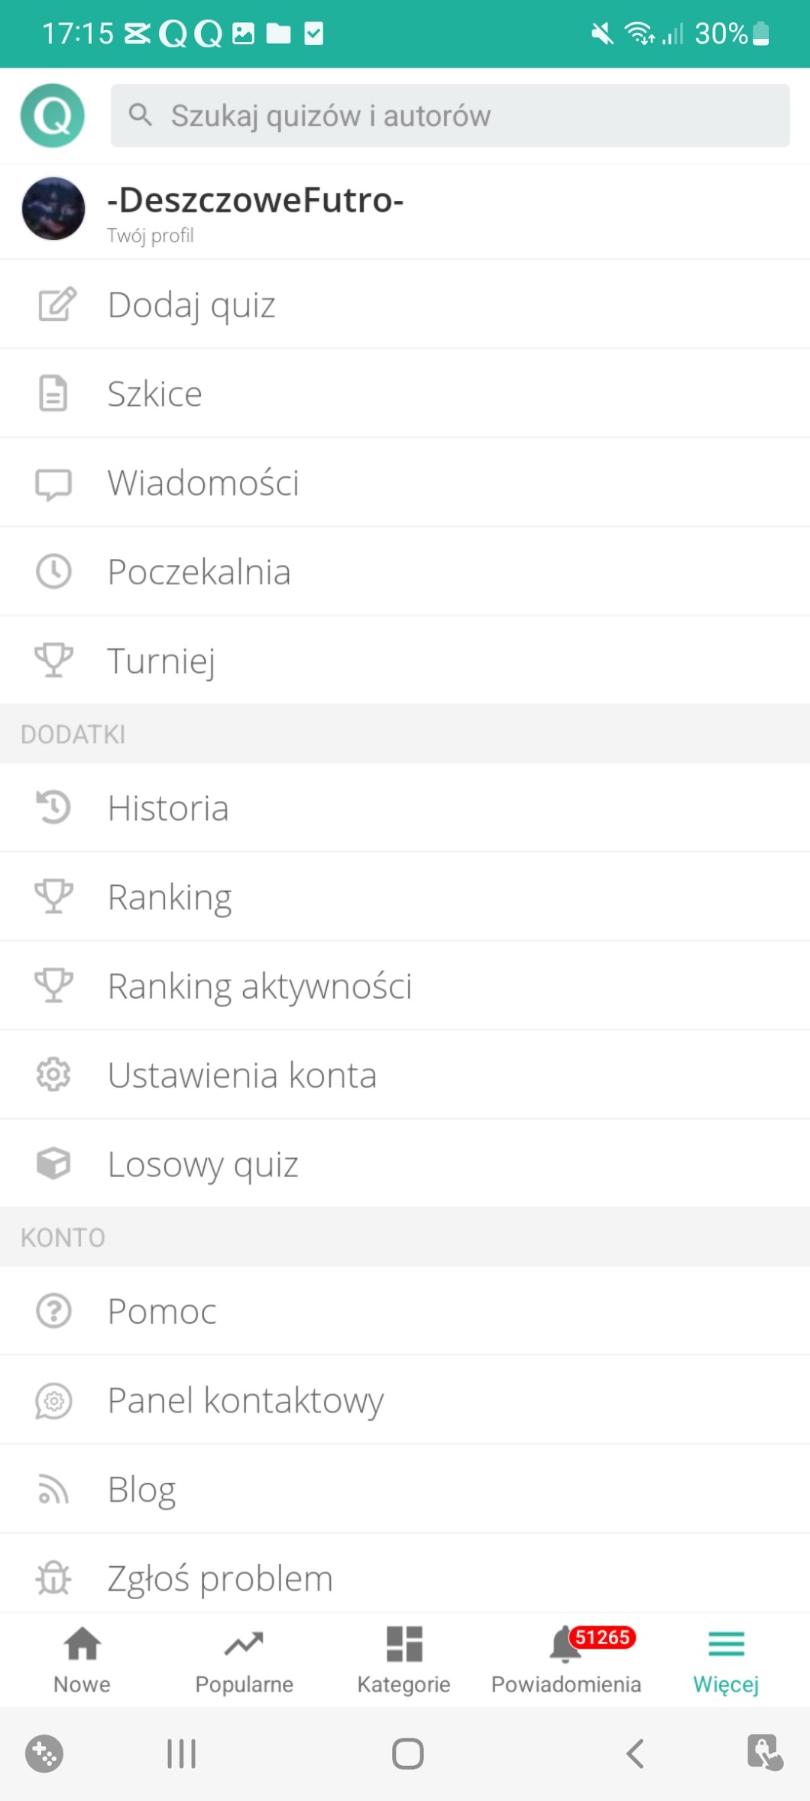Tap the Poczekalnia clock icon
Viewport: 810px width, 1801px height.
point(53,572)
